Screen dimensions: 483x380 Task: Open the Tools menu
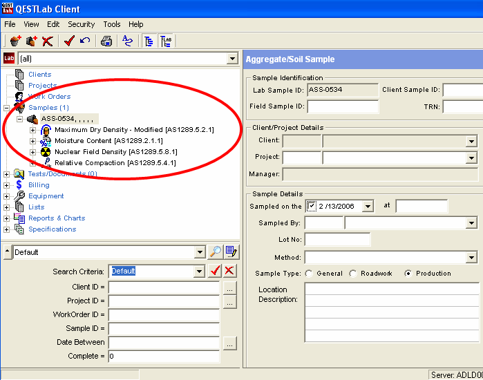coord(112,24)
